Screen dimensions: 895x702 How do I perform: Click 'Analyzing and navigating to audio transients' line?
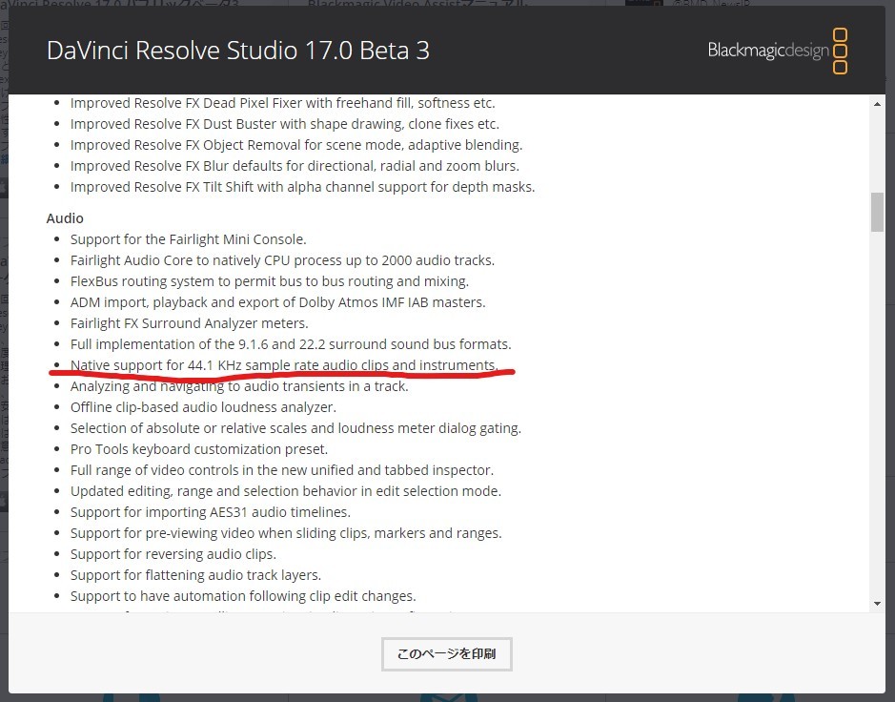(x=239, y=386)
